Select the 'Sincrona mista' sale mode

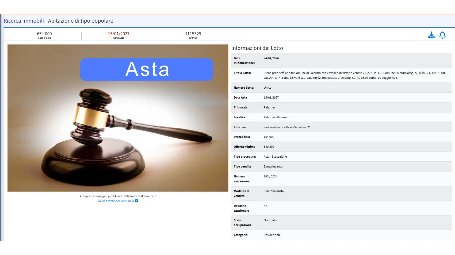click(274, 191)
